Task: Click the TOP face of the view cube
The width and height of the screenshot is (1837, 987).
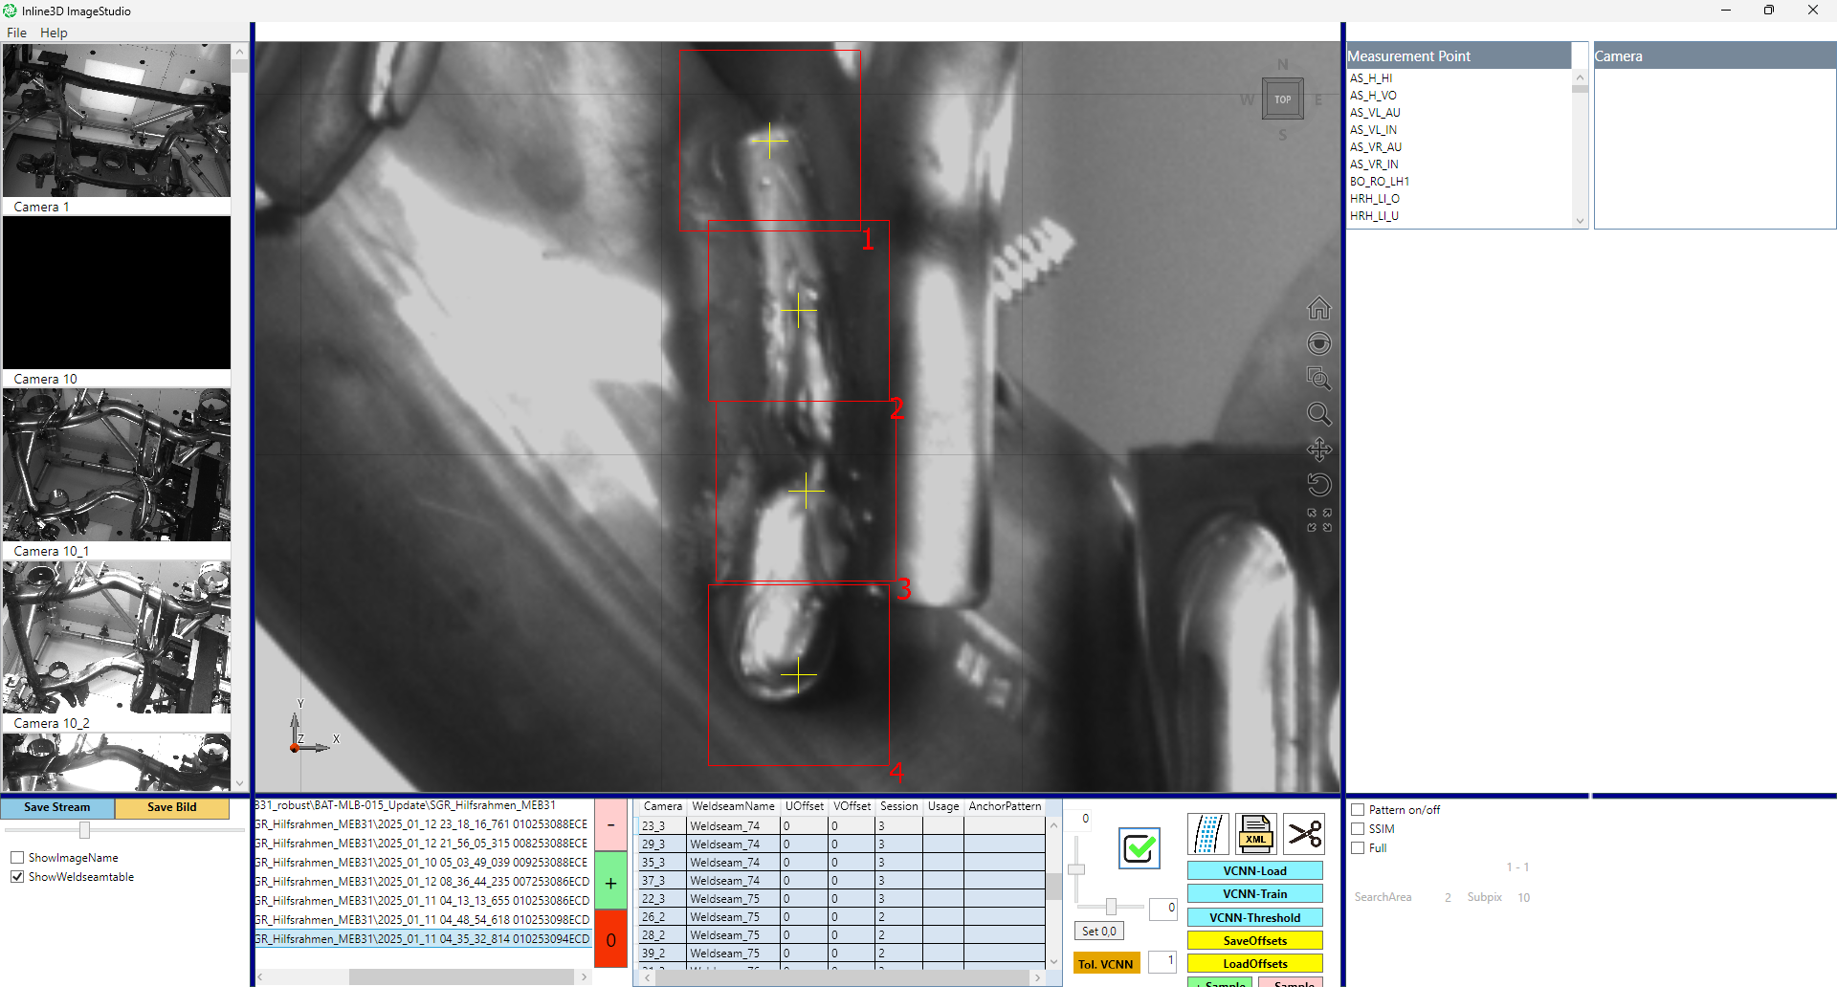Action: pos(1283,99)
